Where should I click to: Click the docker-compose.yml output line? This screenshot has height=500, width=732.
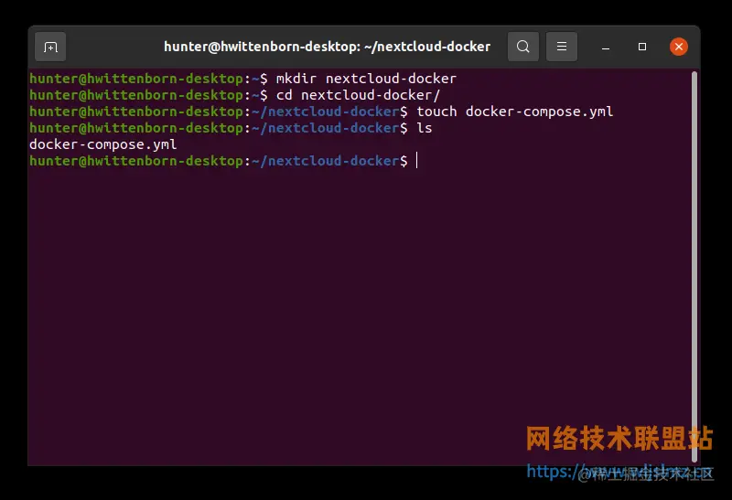(103, 144)
